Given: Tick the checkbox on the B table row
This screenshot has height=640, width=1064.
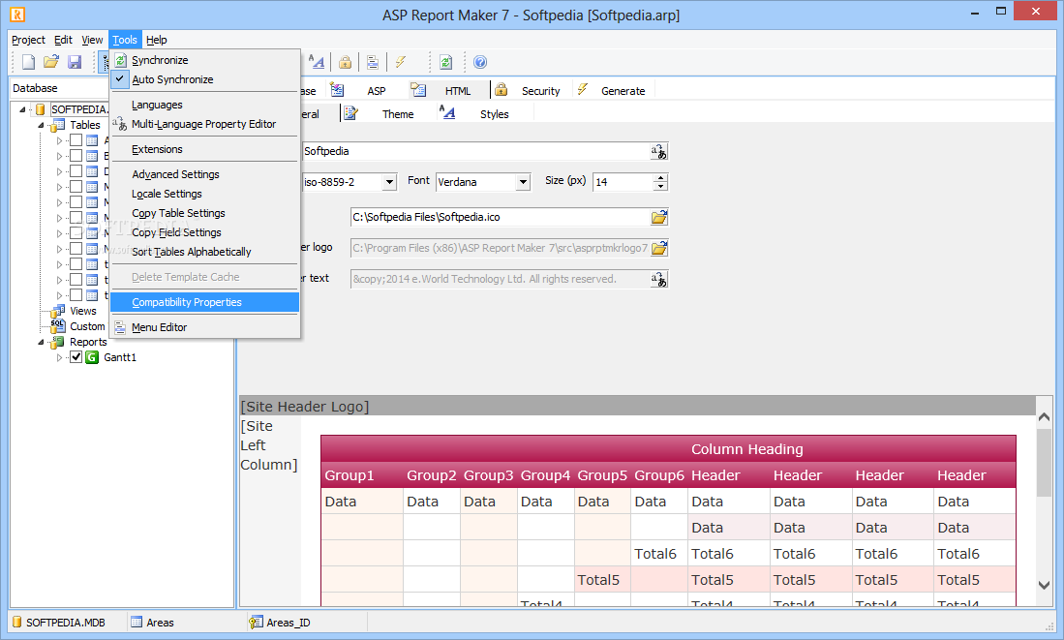Looking at the screenshot, I should point(76,156).
